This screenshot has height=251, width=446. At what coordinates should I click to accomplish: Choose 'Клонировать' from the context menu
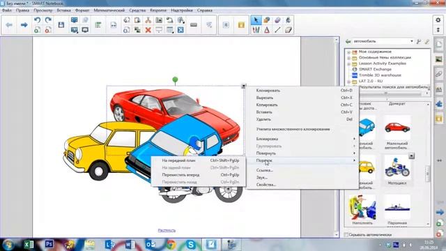click(x=302, y=91)
